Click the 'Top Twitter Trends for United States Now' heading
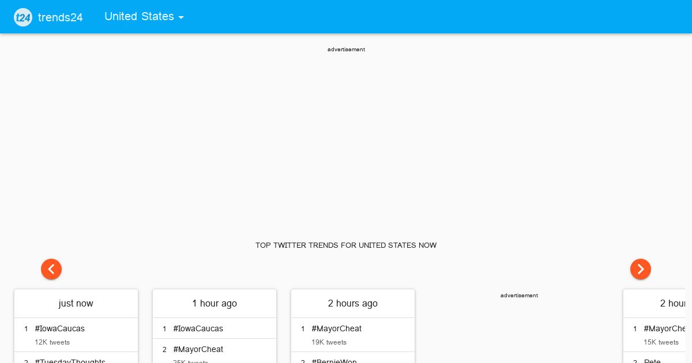 tap(346, 245)
